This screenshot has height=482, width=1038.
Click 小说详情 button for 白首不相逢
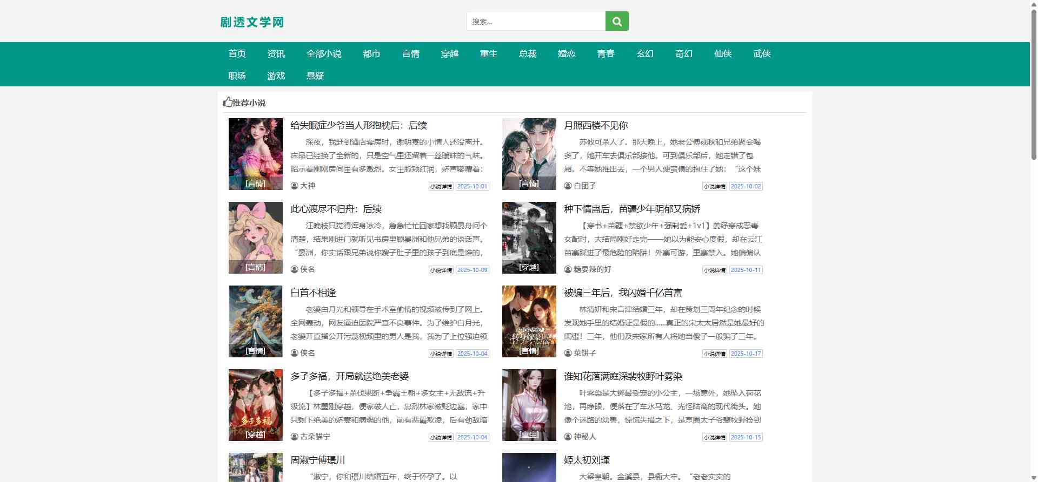441,354
